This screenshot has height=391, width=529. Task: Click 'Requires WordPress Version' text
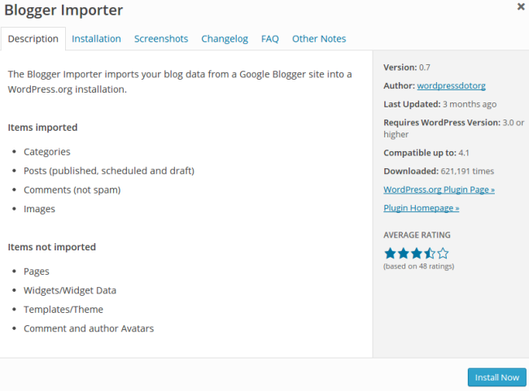[454, 128]
